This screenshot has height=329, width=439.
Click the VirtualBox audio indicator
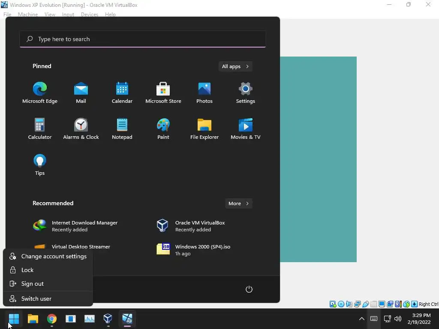pos(349,304)
